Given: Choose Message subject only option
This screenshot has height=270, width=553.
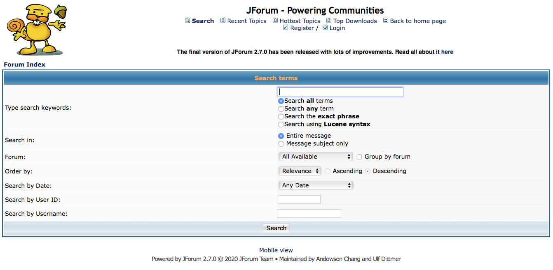Looking at the screenshot, I should point(281,144).
